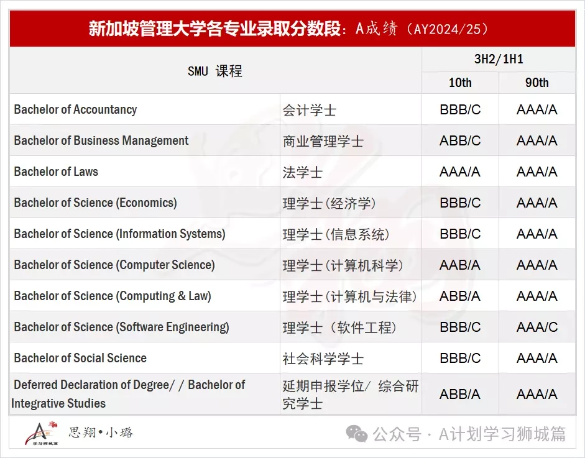Image resolution: width=585 pixels, height=458 pixels.
Task: Select Integrative Studies 10th percentile ABB/A
Action: pos(460,394)
